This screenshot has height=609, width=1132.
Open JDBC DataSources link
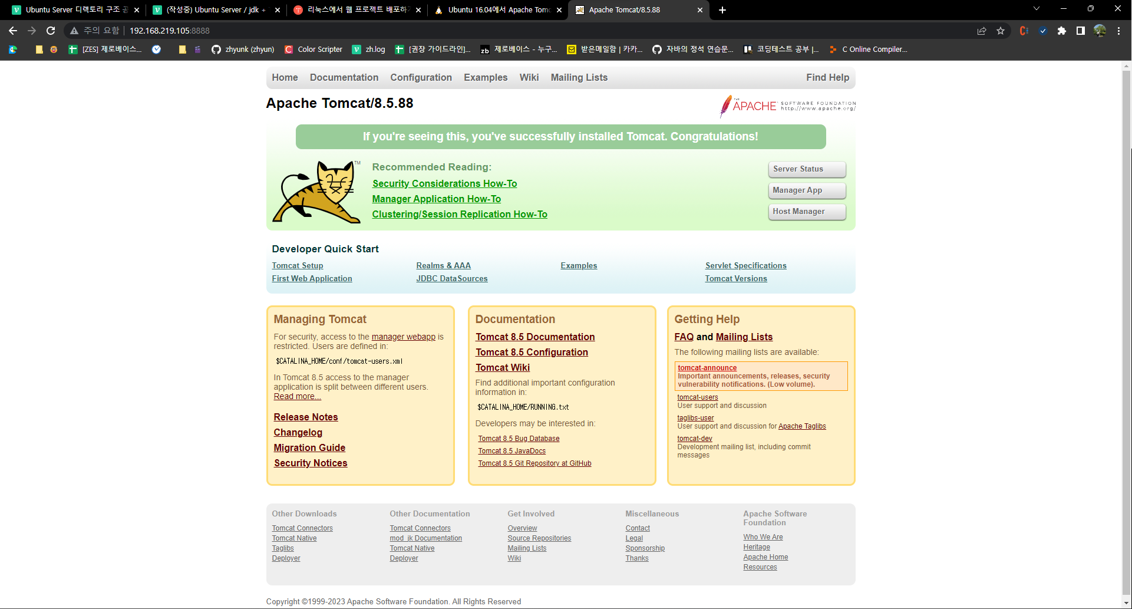click(452, 279)
